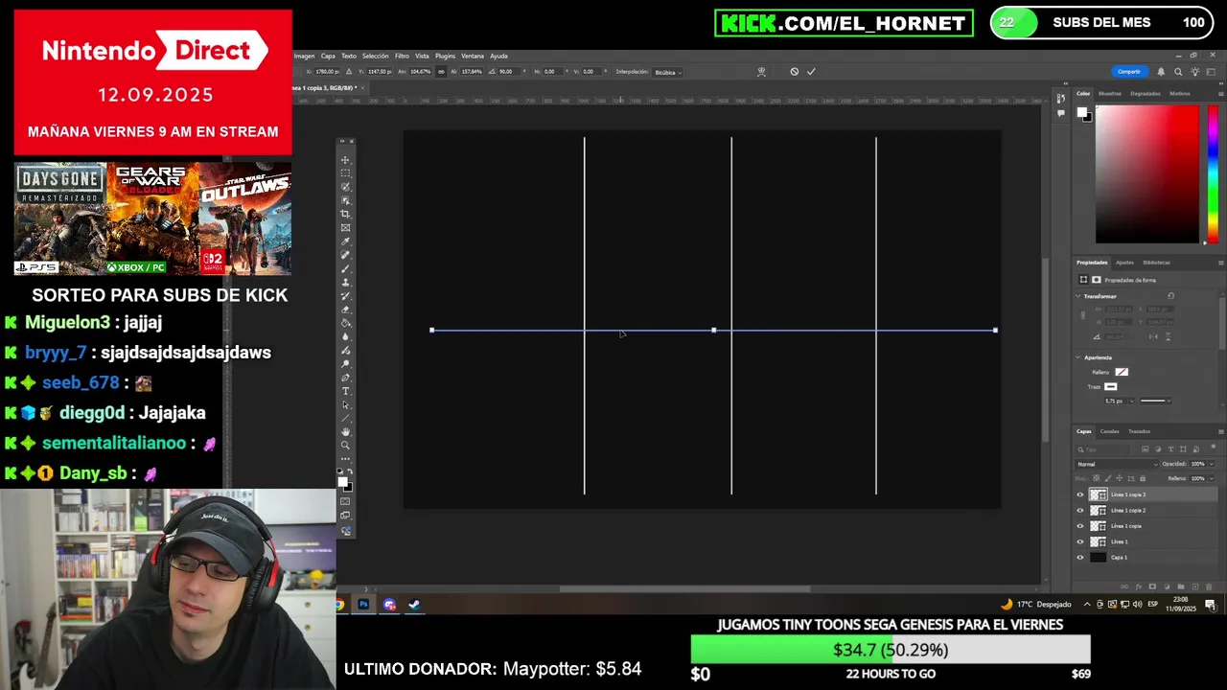
Task: Toggle the warp mode icon in options bar
Action: coord(761,72)
